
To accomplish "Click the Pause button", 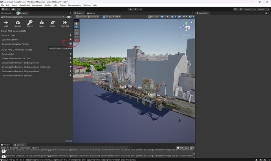I will [135, 9].
